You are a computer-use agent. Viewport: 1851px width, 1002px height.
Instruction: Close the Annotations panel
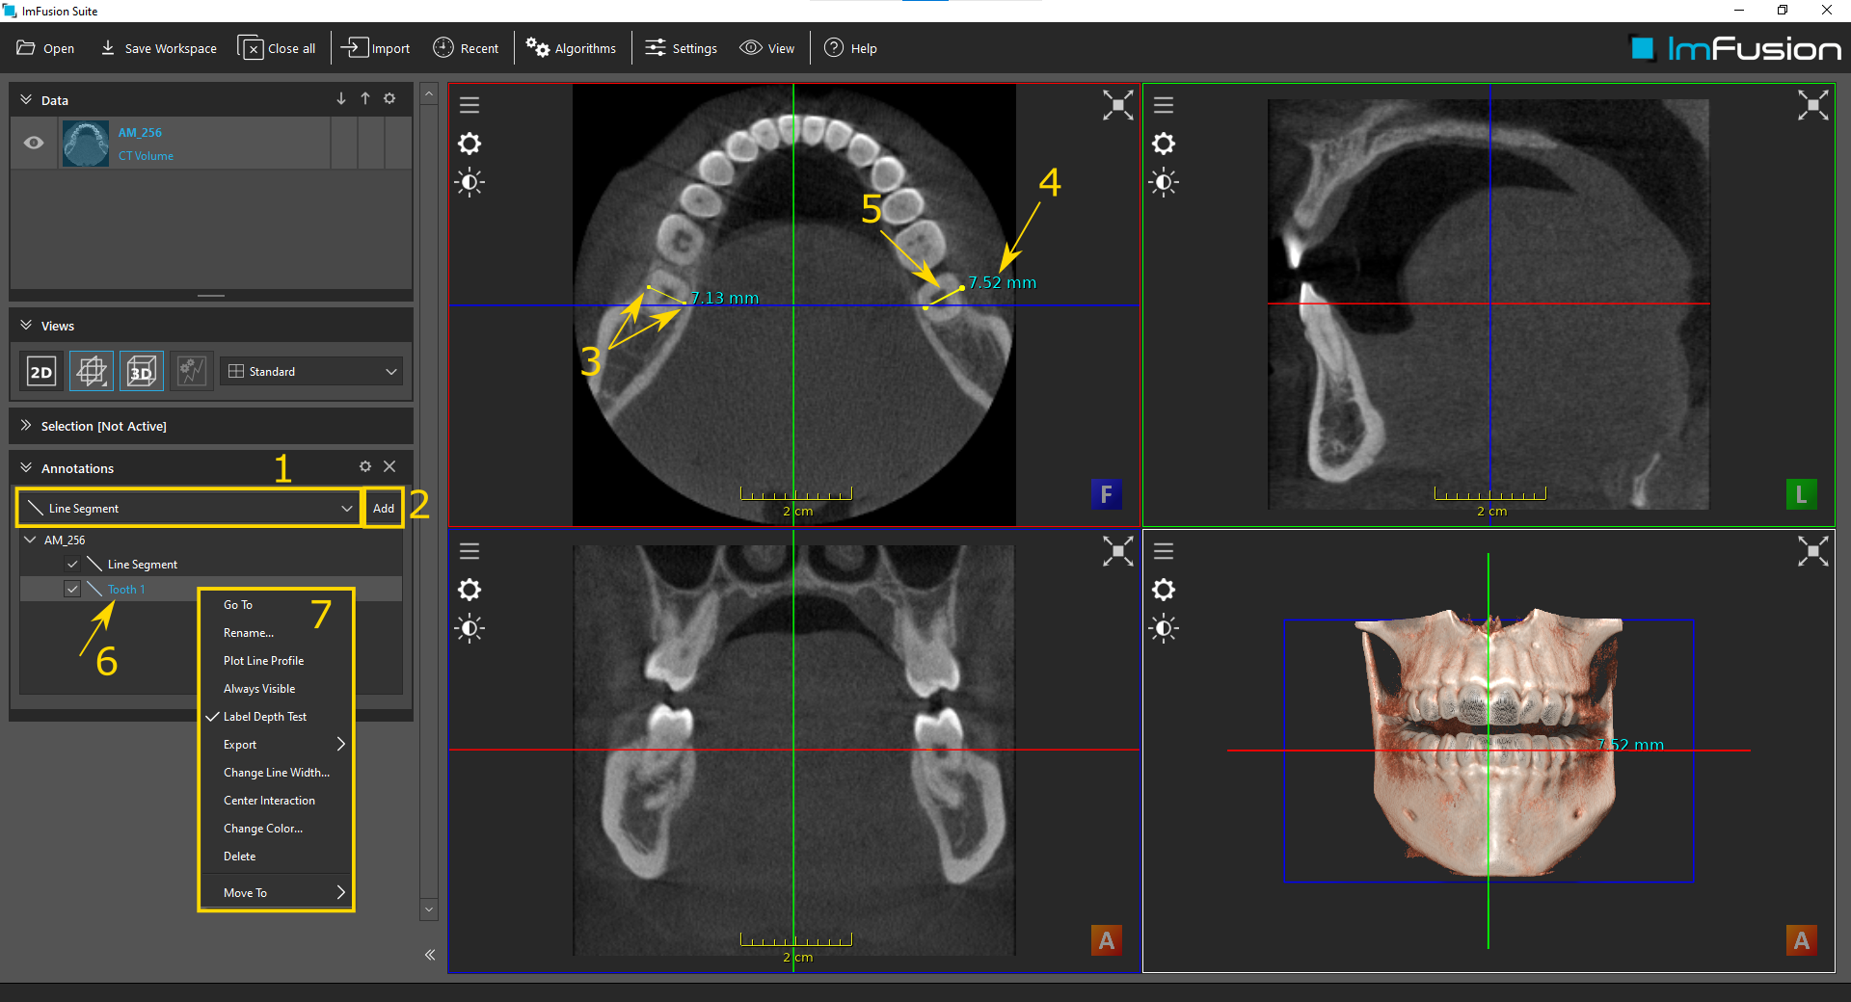pyautogui.click(x=389, y=466)
